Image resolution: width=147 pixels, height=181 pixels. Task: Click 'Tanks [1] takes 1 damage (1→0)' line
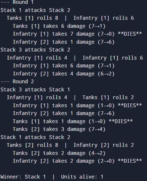click(x=73, y=121)
